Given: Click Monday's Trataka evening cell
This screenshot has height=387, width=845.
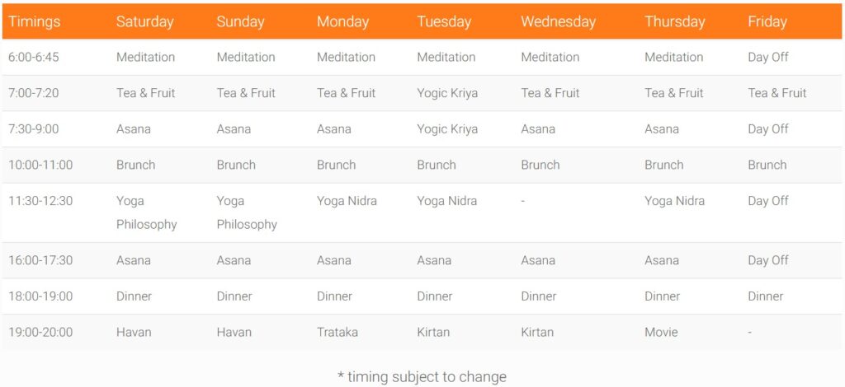Looking at the screenshot, I should tap(338, 333).
